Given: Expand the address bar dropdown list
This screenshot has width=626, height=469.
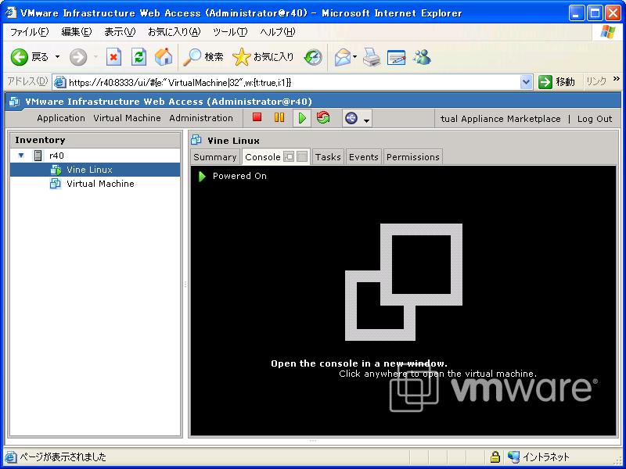Looking at the screenshot, I should (526, 83).
